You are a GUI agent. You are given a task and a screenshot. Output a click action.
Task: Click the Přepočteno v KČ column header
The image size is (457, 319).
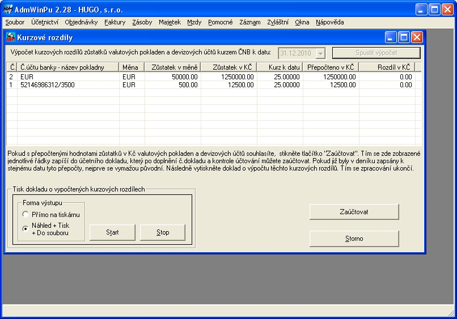(331, 67)
